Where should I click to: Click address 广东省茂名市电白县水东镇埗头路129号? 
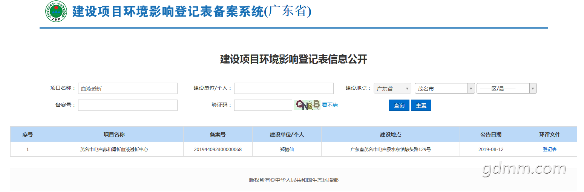click(391, 149)
